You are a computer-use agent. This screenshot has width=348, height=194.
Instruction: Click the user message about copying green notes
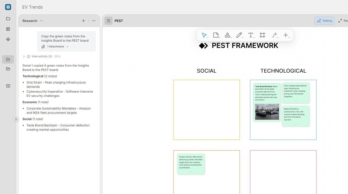click(x=67, y=41)
